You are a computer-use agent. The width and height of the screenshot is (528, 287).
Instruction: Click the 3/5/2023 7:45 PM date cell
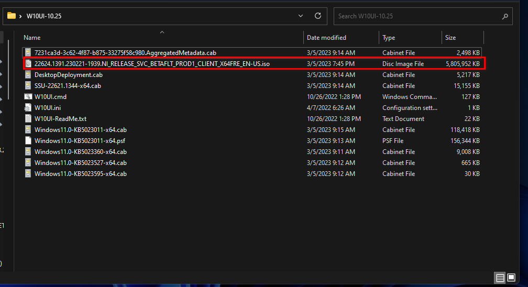point(331,64)
